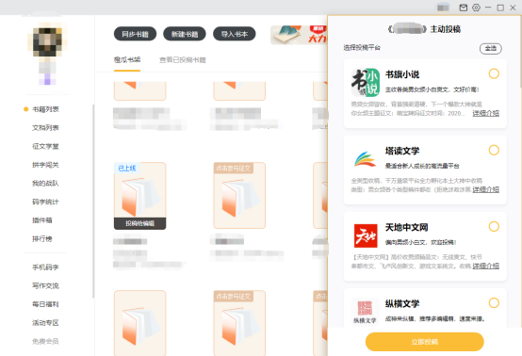Select the 天地中文网 radio circle
The image size is (522, 356).
click(x=494, y=227)
